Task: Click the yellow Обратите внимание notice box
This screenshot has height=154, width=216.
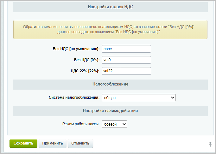Action: click(110, 30)
